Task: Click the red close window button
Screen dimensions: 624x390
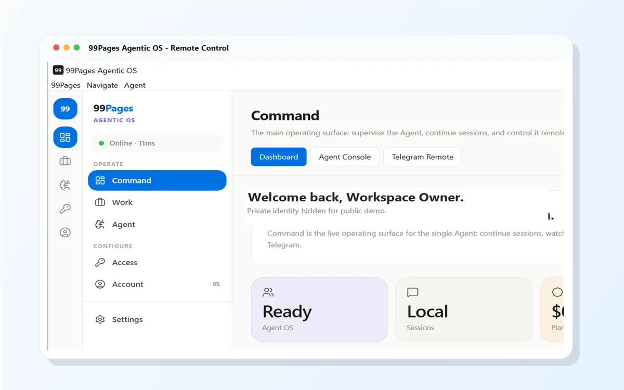Action: coord(56,48)
